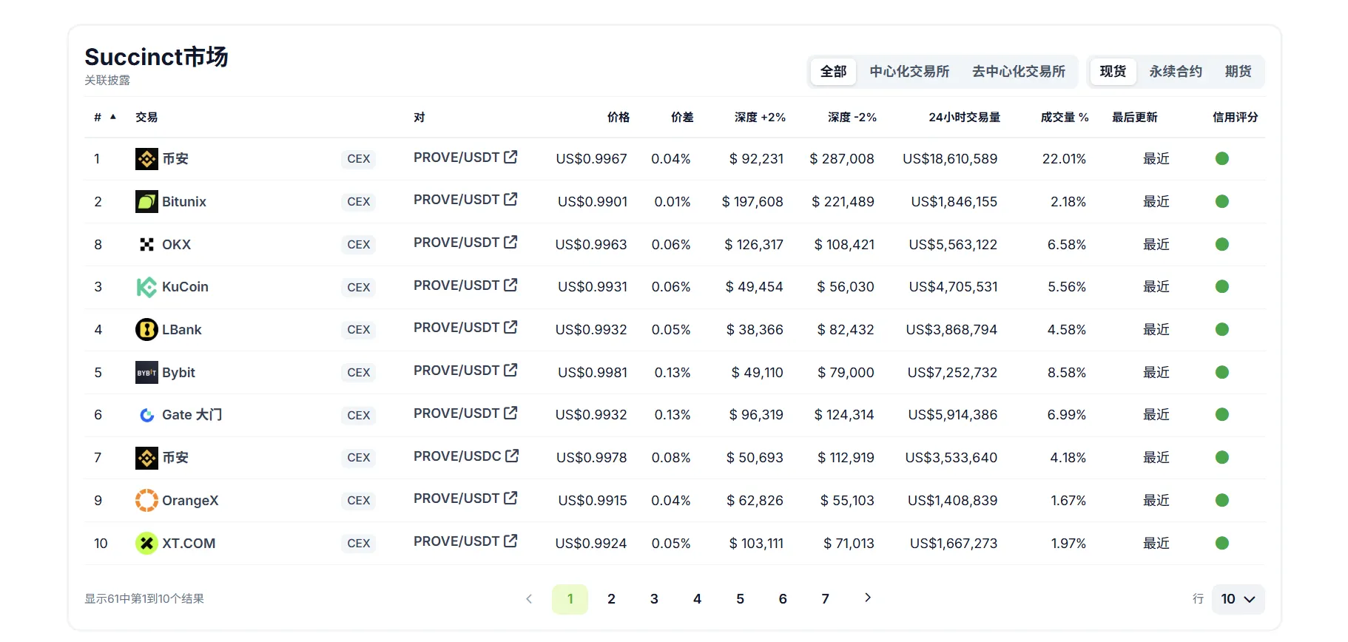Switch to the 永续合约 tab
Screen dimensions: 1348x642
(1175, 72)
